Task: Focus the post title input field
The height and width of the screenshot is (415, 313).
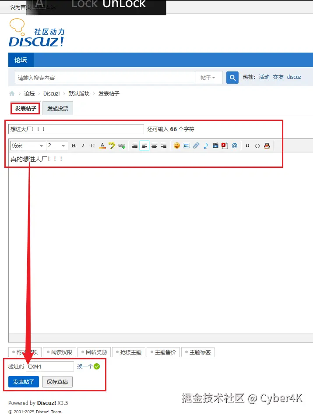Action: tap(76, 129)
